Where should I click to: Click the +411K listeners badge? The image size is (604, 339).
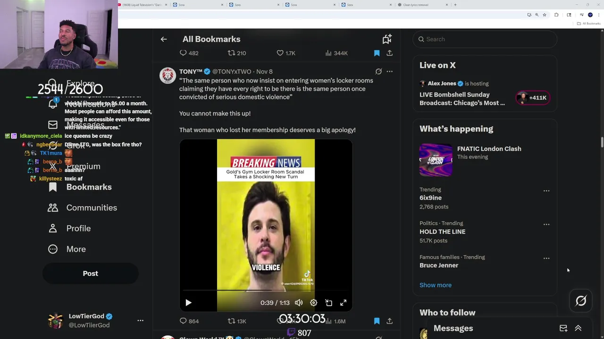coord(533,98)
